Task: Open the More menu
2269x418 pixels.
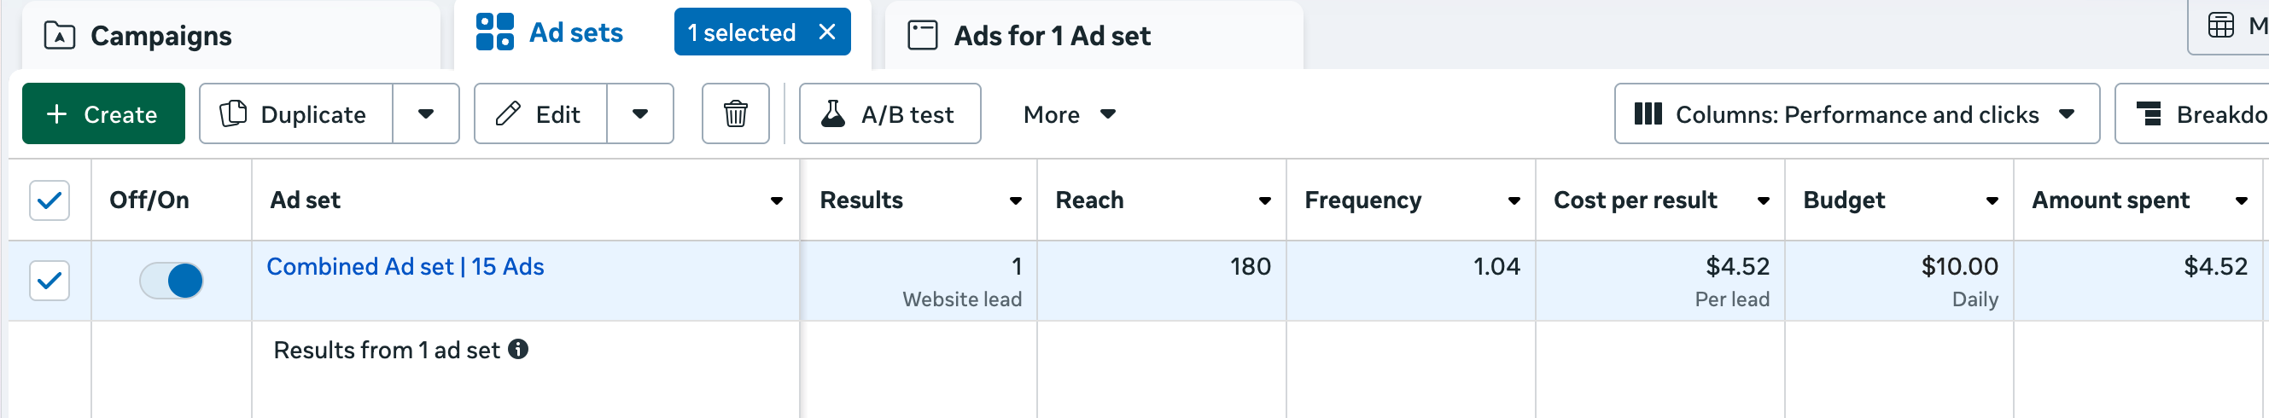Action: (1069, 113)
